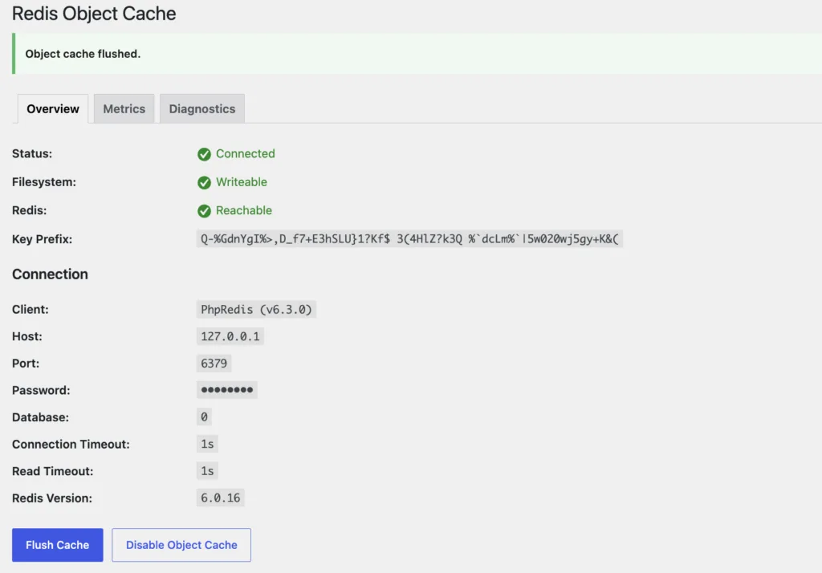This screenshot has width=822, height=573.
Task: Open the Metrics tab
Action: click(x=124, y=108)
